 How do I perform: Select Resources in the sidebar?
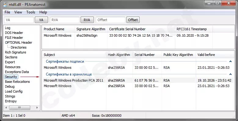tap(13, 67)
